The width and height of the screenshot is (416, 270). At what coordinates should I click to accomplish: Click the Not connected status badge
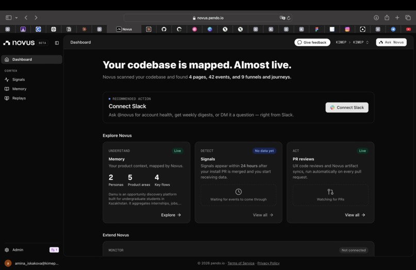(x=354, y=250)
